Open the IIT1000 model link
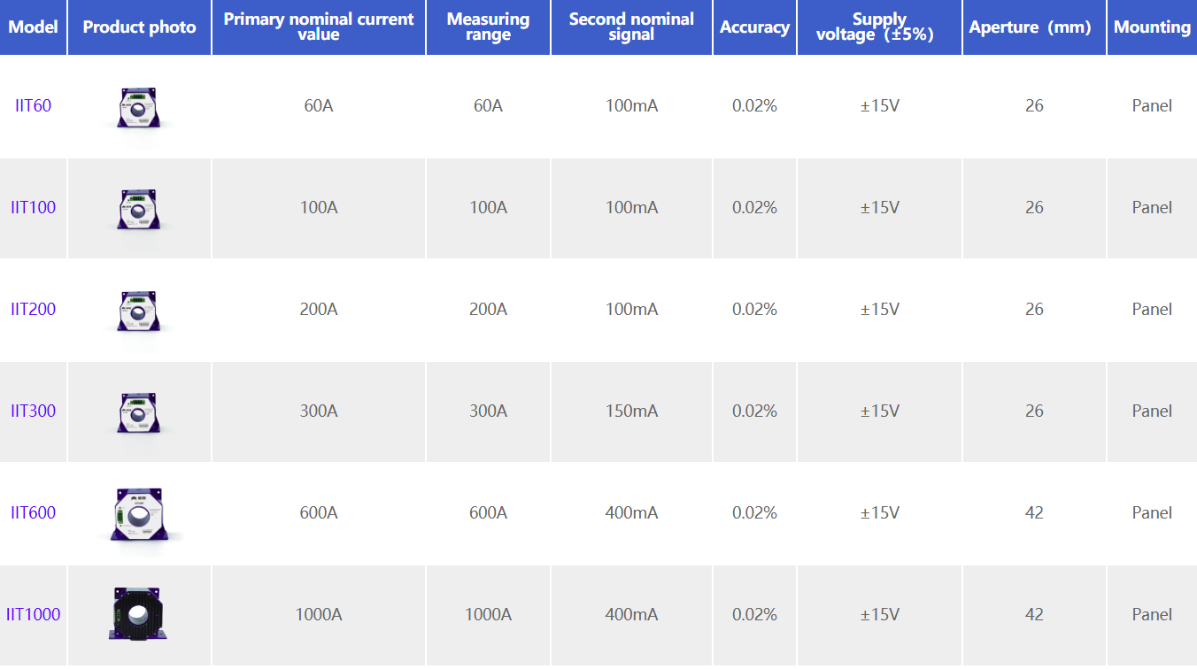 (33, 615)
